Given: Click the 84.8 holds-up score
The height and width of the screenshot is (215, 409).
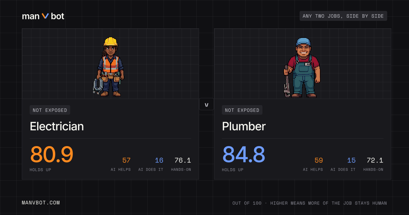Looking at the screenshot, I should (244, 155).
